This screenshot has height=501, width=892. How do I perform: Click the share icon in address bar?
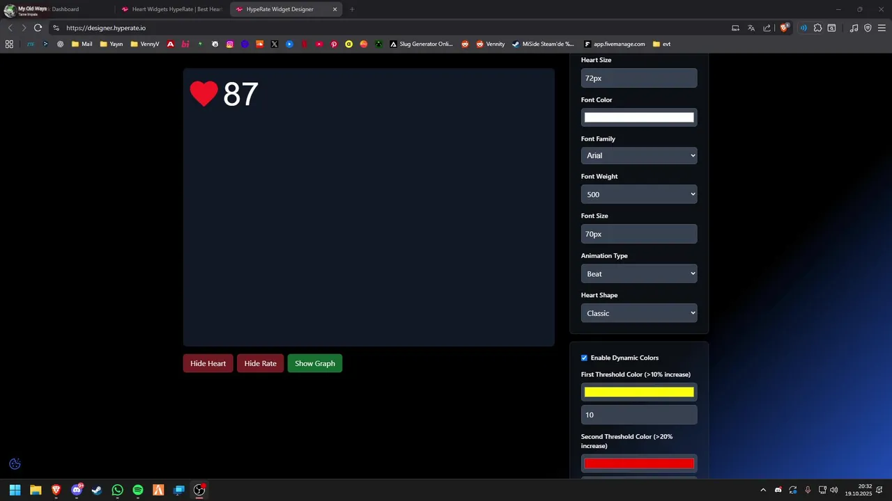point(767,28)
